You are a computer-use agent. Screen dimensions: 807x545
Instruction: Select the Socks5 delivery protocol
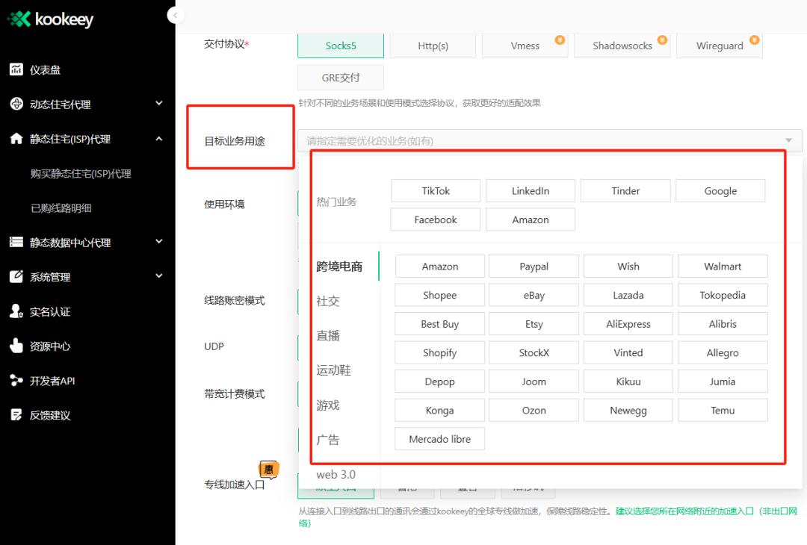[x=341, y=46]
